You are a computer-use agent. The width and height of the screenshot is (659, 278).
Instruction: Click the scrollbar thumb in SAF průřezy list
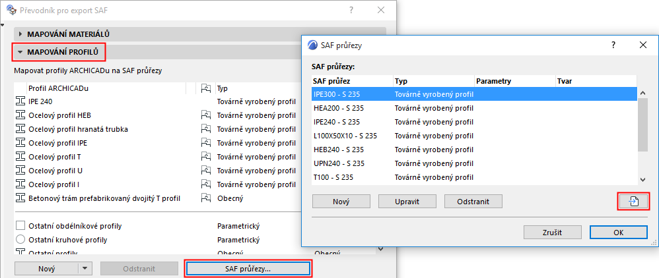pos(642,125)
